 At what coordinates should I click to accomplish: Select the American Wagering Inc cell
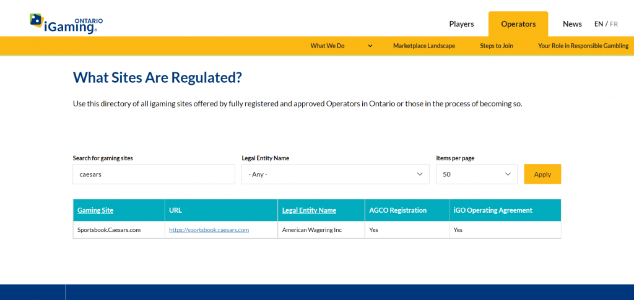tap(321, 229)
